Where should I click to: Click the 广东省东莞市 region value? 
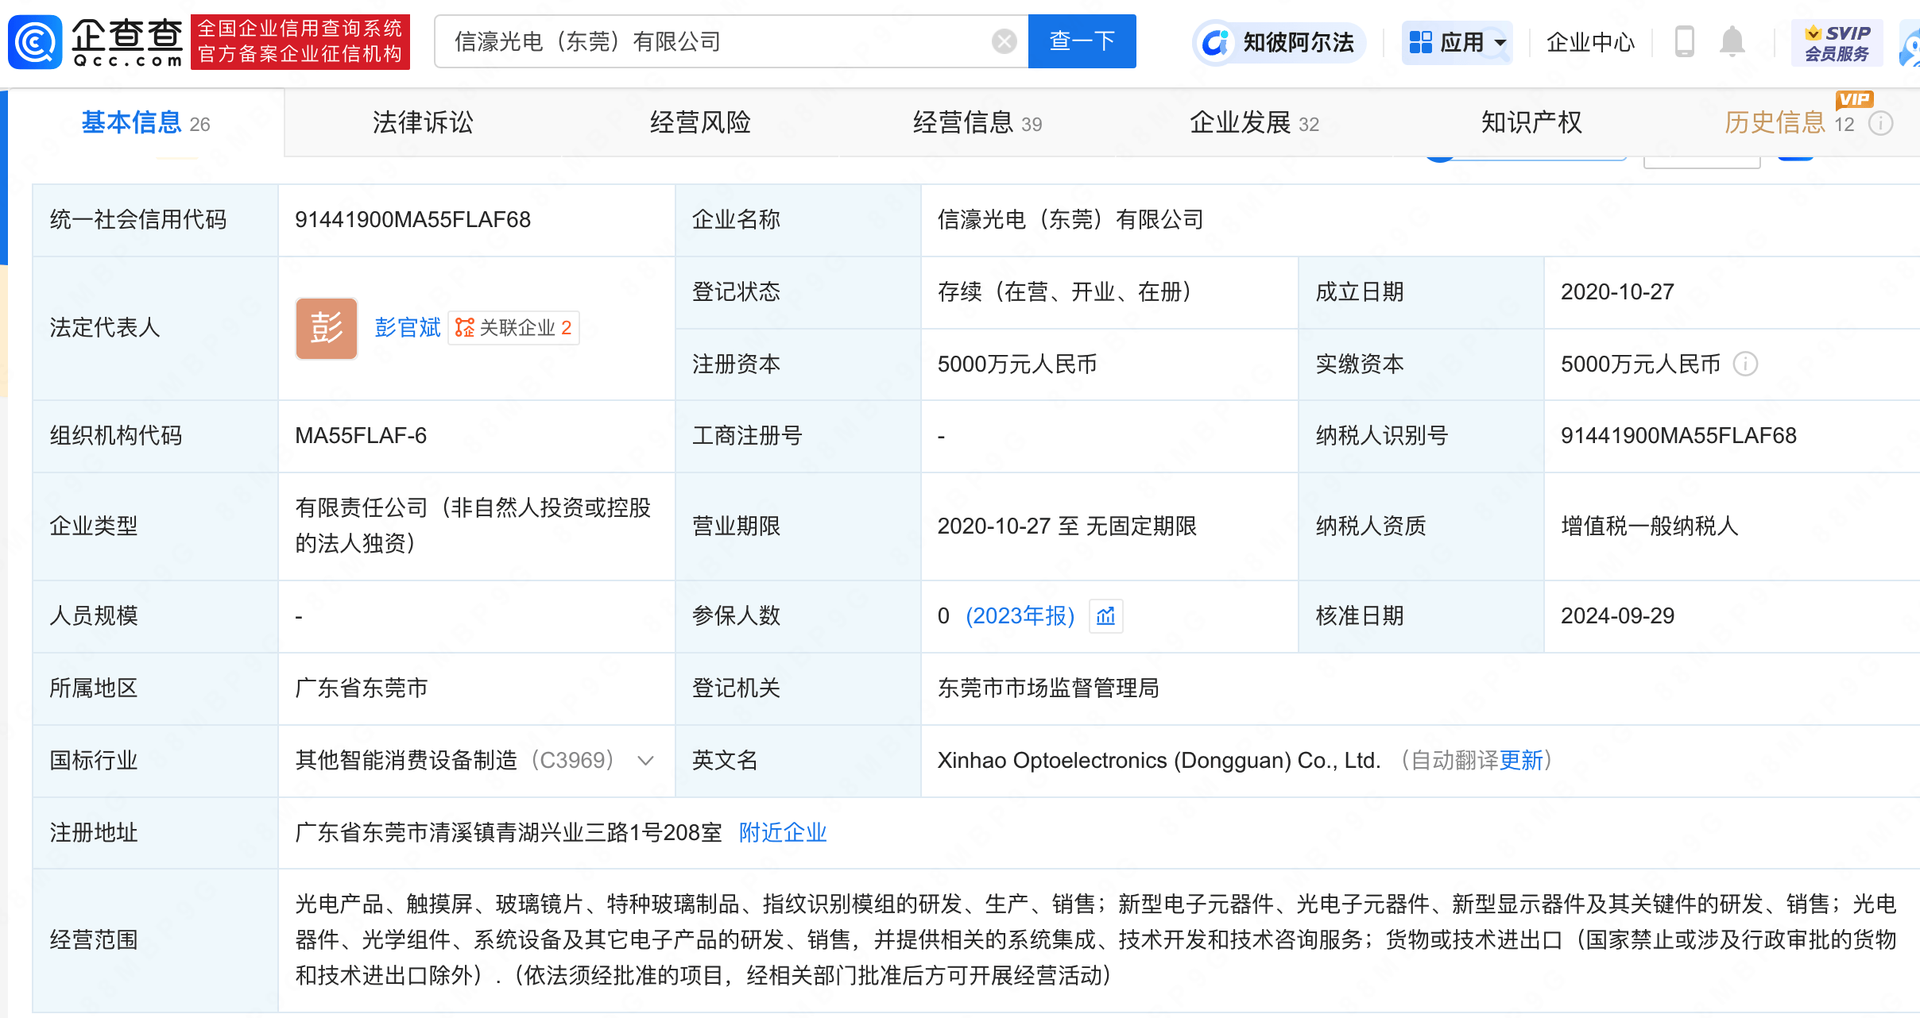(x=362, y=688)
